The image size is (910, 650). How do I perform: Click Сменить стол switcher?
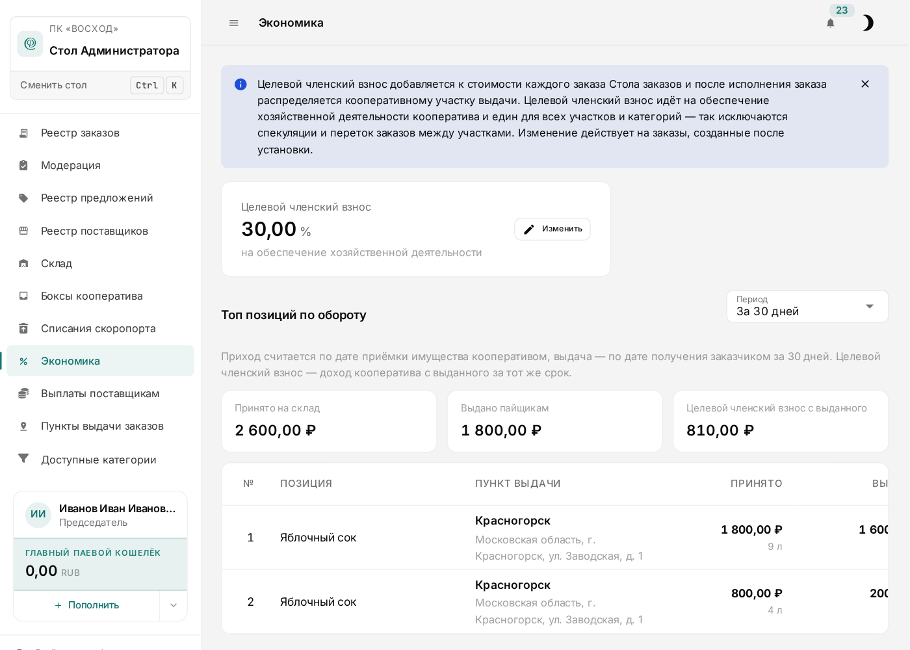(101, 85)
